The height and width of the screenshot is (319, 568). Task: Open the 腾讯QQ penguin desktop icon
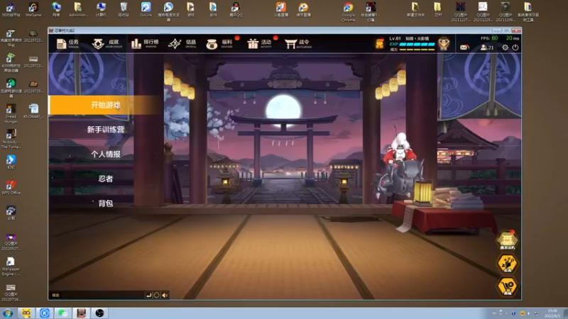(x=236, y=10)
